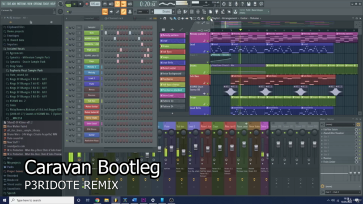Click the microphone audio recording icon
This screenshot has height=204, width=363.
pos(236,4)
